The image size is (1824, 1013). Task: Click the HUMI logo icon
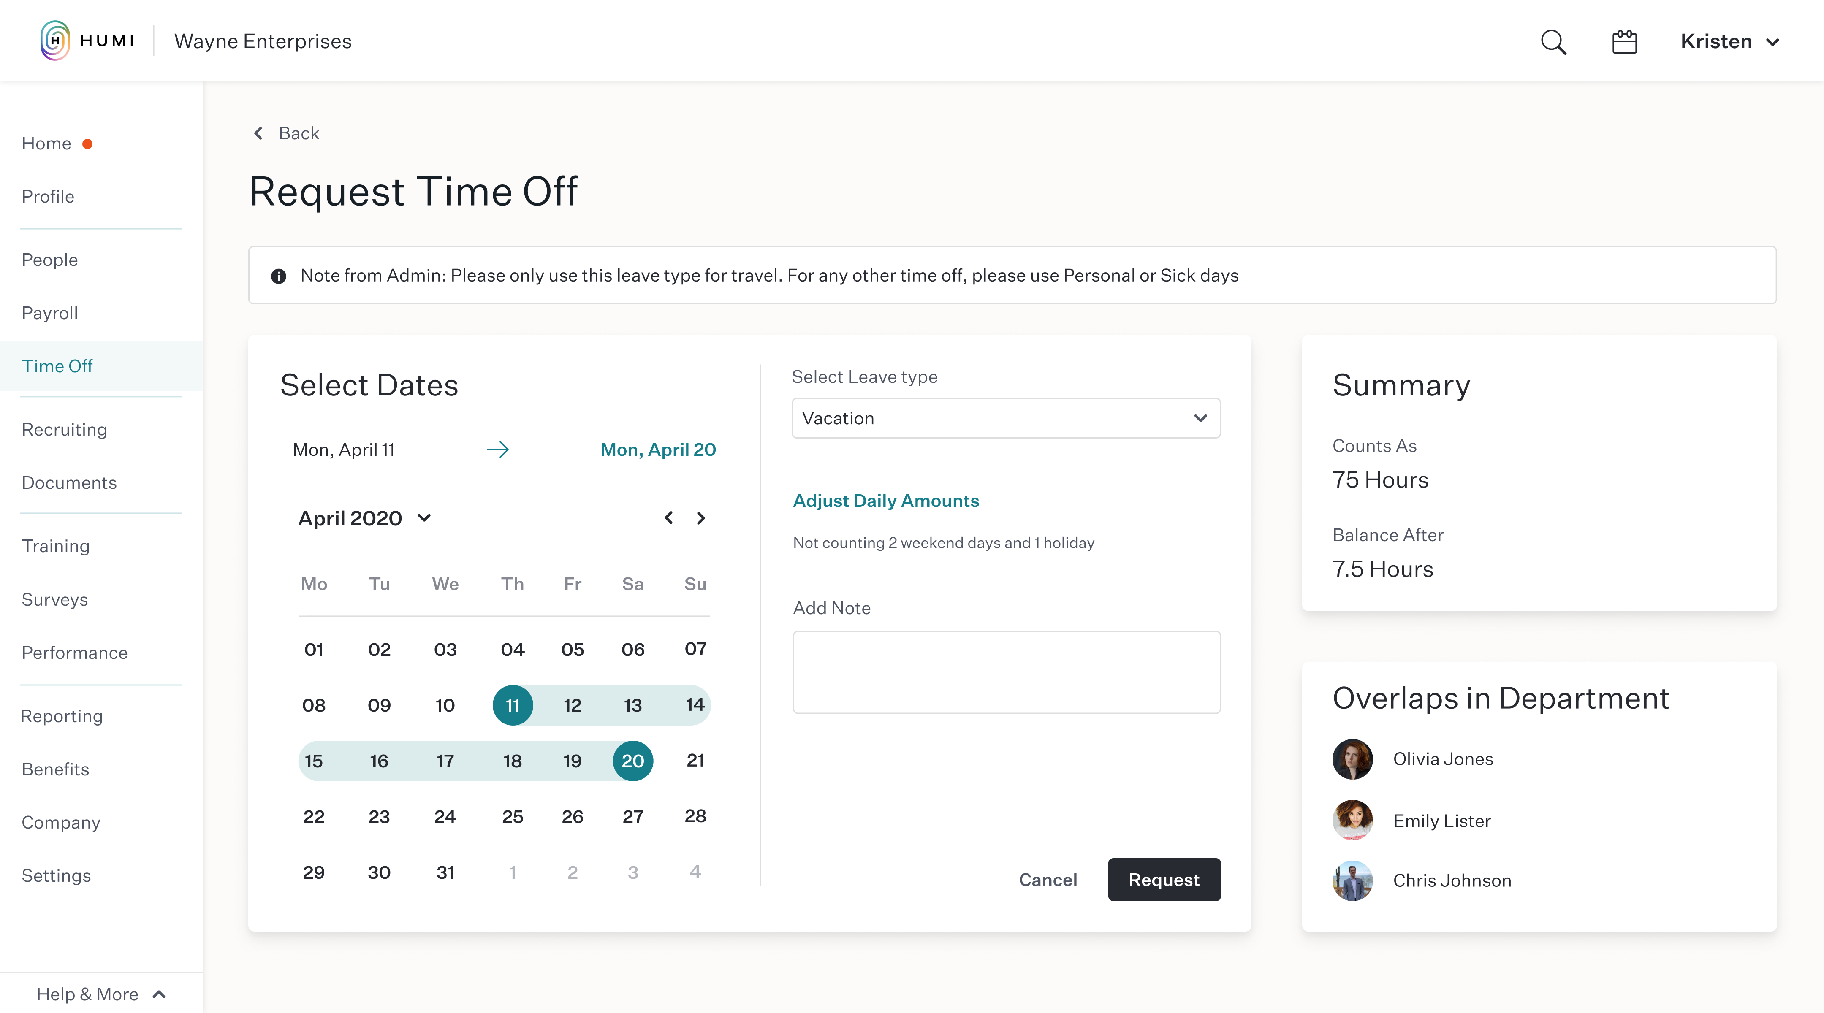point(54,40)
